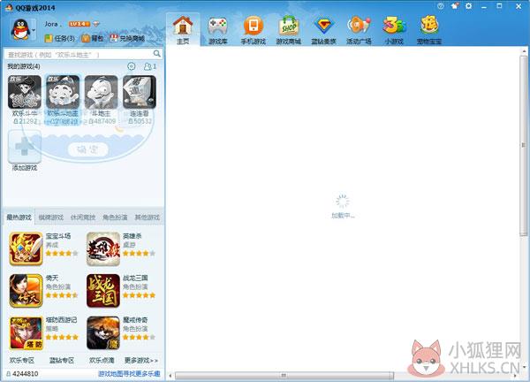Open the 更多游戏>> link
The height and width of the screenshot is (382, 530).
(x=141, y=361)
